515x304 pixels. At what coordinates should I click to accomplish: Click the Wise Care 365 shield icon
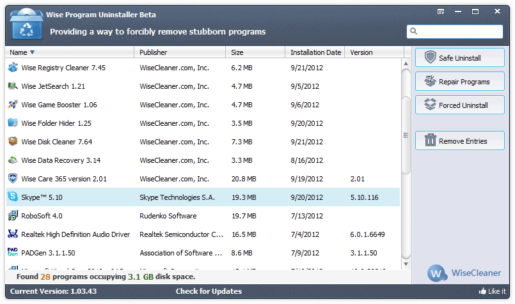pos(13,178)
